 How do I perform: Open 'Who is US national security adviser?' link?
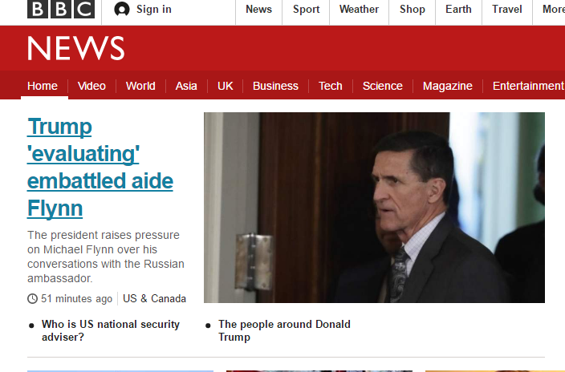[x=111, y=330]
